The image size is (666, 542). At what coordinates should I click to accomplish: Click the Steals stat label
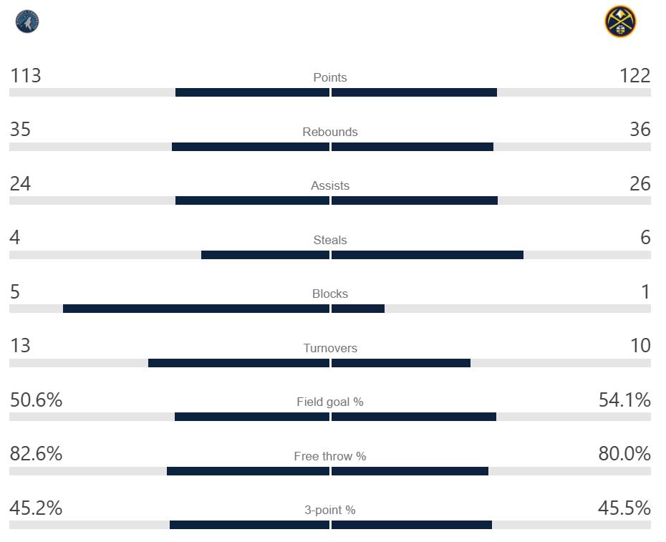330,240
